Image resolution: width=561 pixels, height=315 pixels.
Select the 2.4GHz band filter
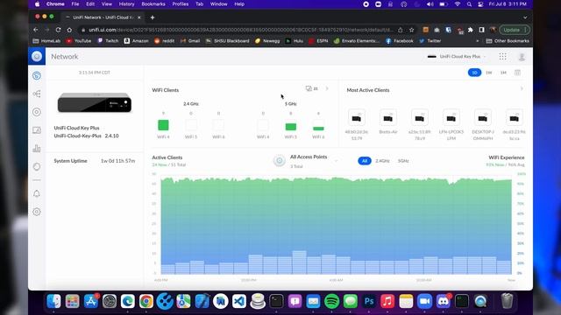[x=382, y=161]
